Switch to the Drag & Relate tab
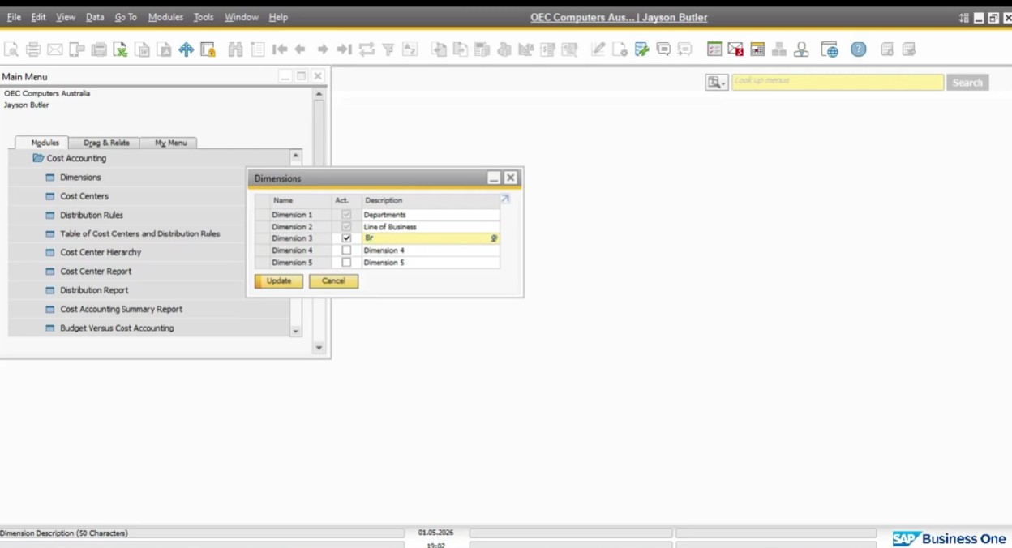Viewport: 1012px width, 548px height. pos(106,143)
